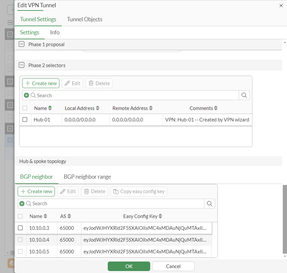Click the magnifier icon in BGP neighbor search bar

pyautogui.click(x=210, y=204)
